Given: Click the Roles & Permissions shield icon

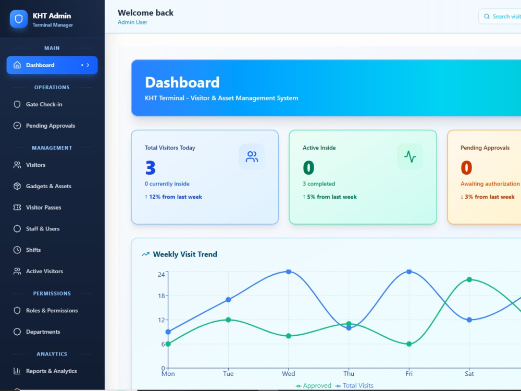Looking at the screenshot, I should coord(17,311).
